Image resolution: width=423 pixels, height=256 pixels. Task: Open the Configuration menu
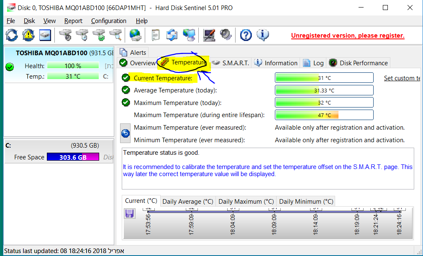point(109,21)
